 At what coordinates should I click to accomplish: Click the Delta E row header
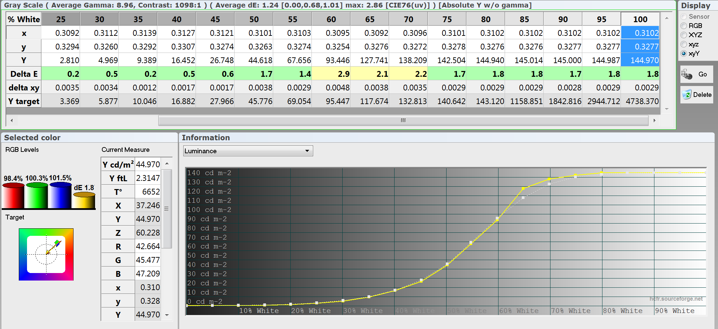tap(24, 74)
